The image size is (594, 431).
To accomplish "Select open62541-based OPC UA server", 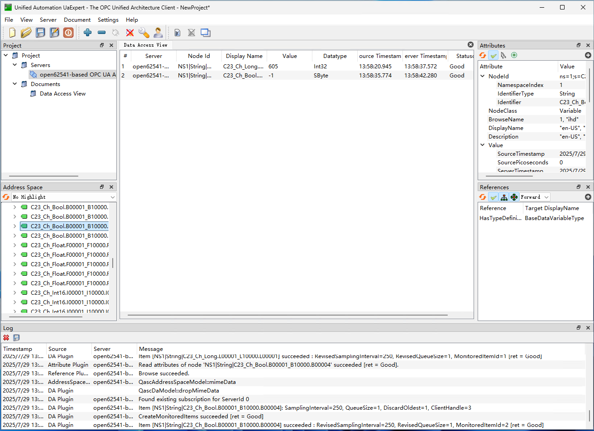I will (x=72, y=75).
